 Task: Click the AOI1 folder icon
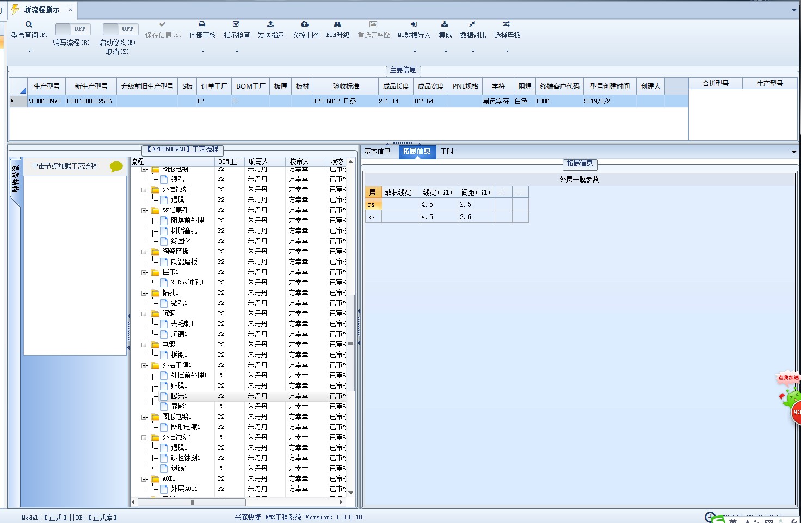(155, 479)
